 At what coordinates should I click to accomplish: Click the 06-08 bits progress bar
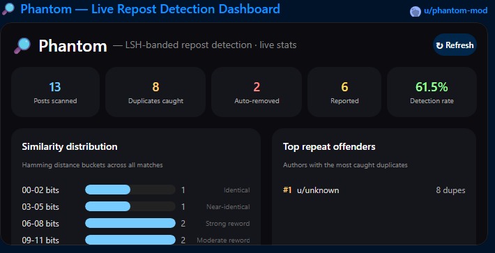click(x=130, y=223)
